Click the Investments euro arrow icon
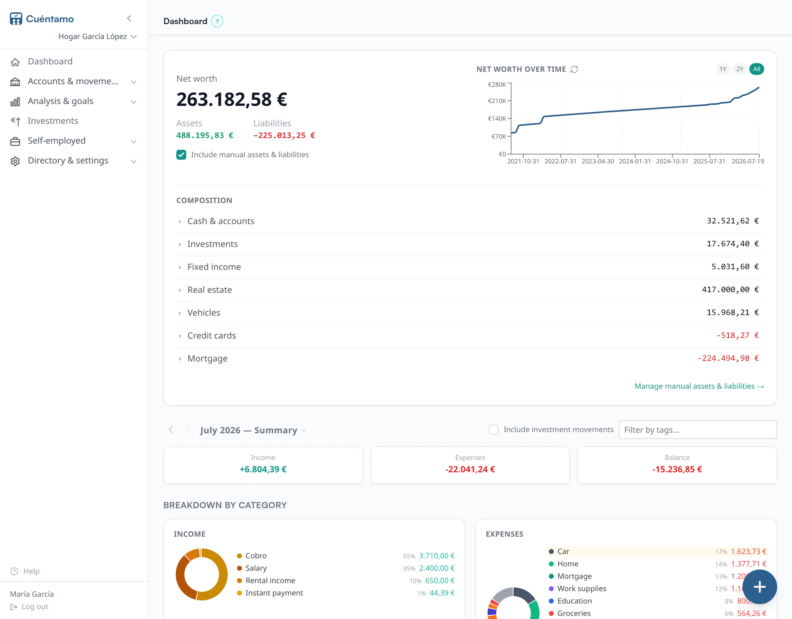This screenshot has height=619, width=792. [x=15, y=121]
